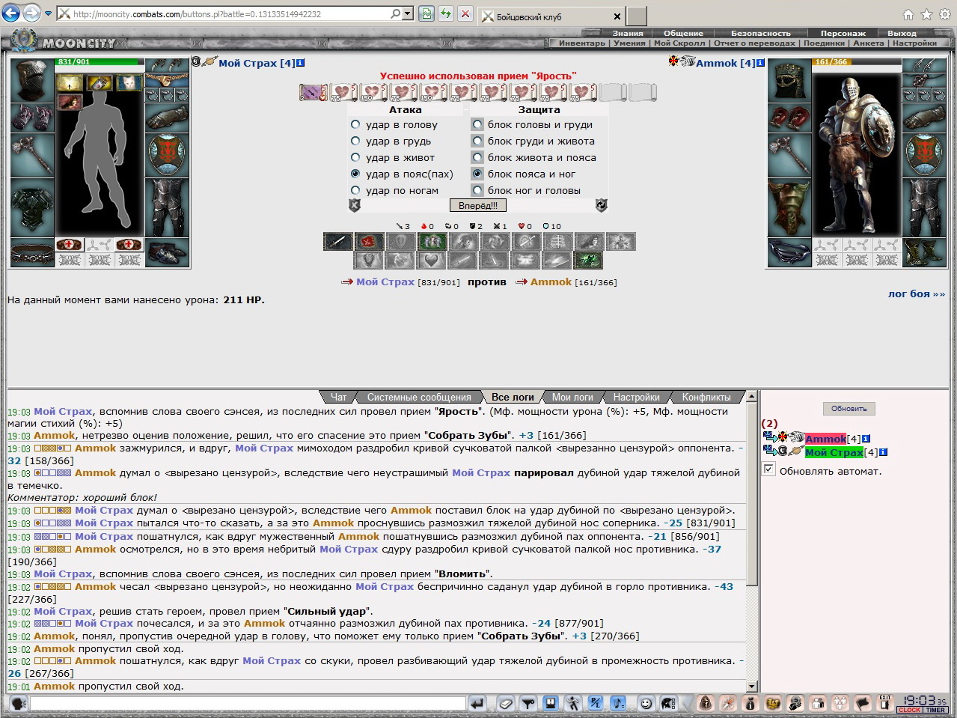The height and width of the screenshot is (718, 957).
Task: Click the send message arrow icon
Action: [x=477, y=703]
